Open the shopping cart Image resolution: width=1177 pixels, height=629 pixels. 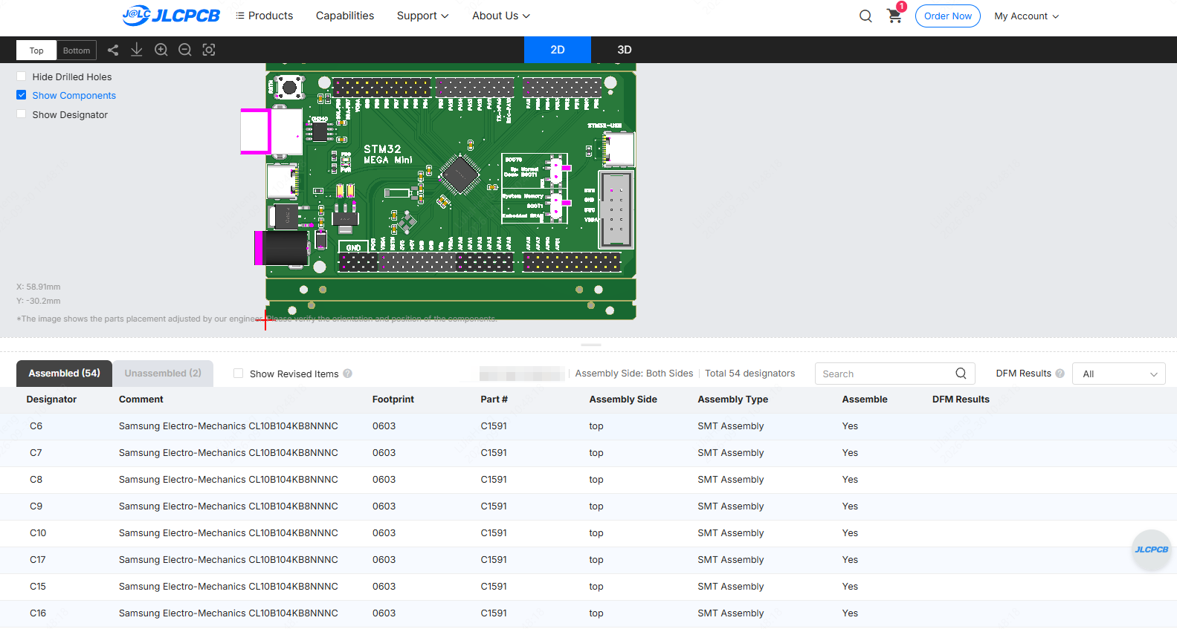[x=894, y=16]
